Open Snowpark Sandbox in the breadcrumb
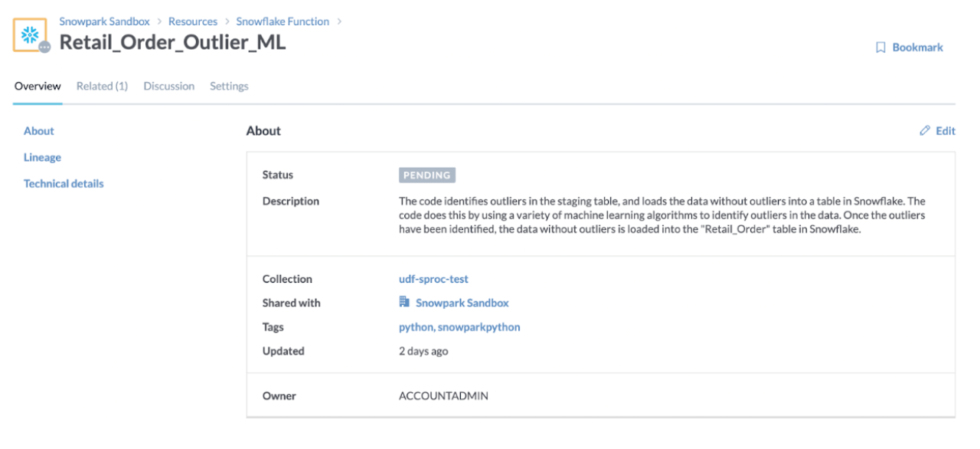Image resolution: width=980 pixels, height=449 pixels. [105, 21]
